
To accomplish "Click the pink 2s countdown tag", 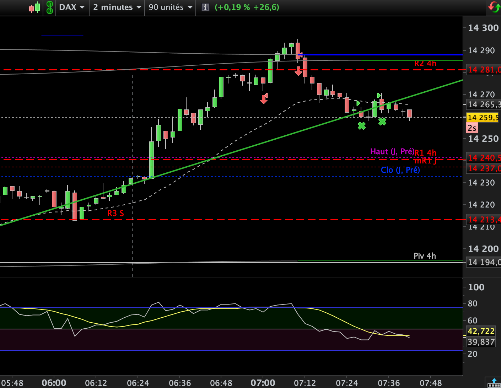I will click(472, 128).
